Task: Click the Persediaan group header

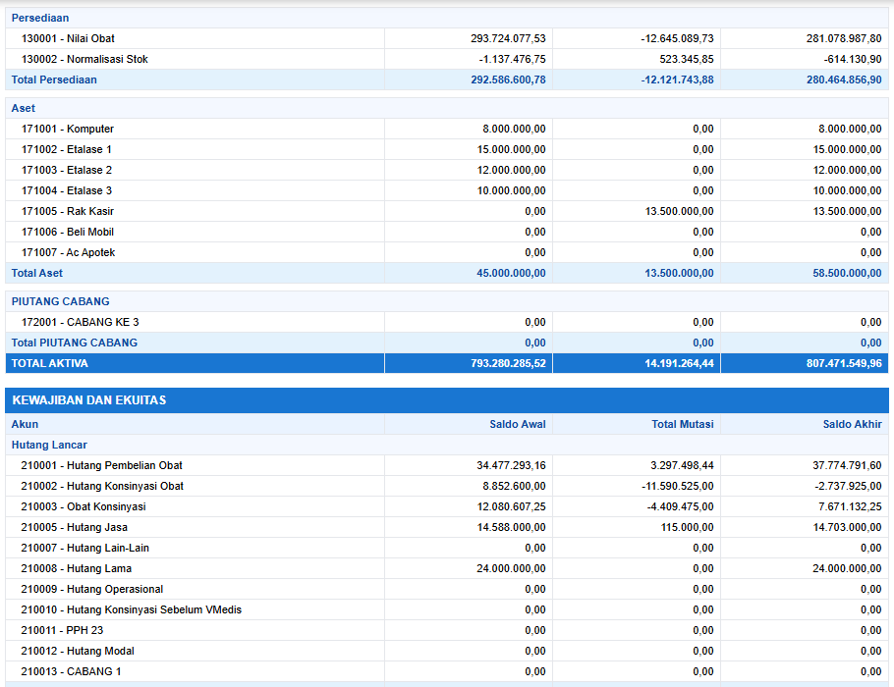Action: 40,18
